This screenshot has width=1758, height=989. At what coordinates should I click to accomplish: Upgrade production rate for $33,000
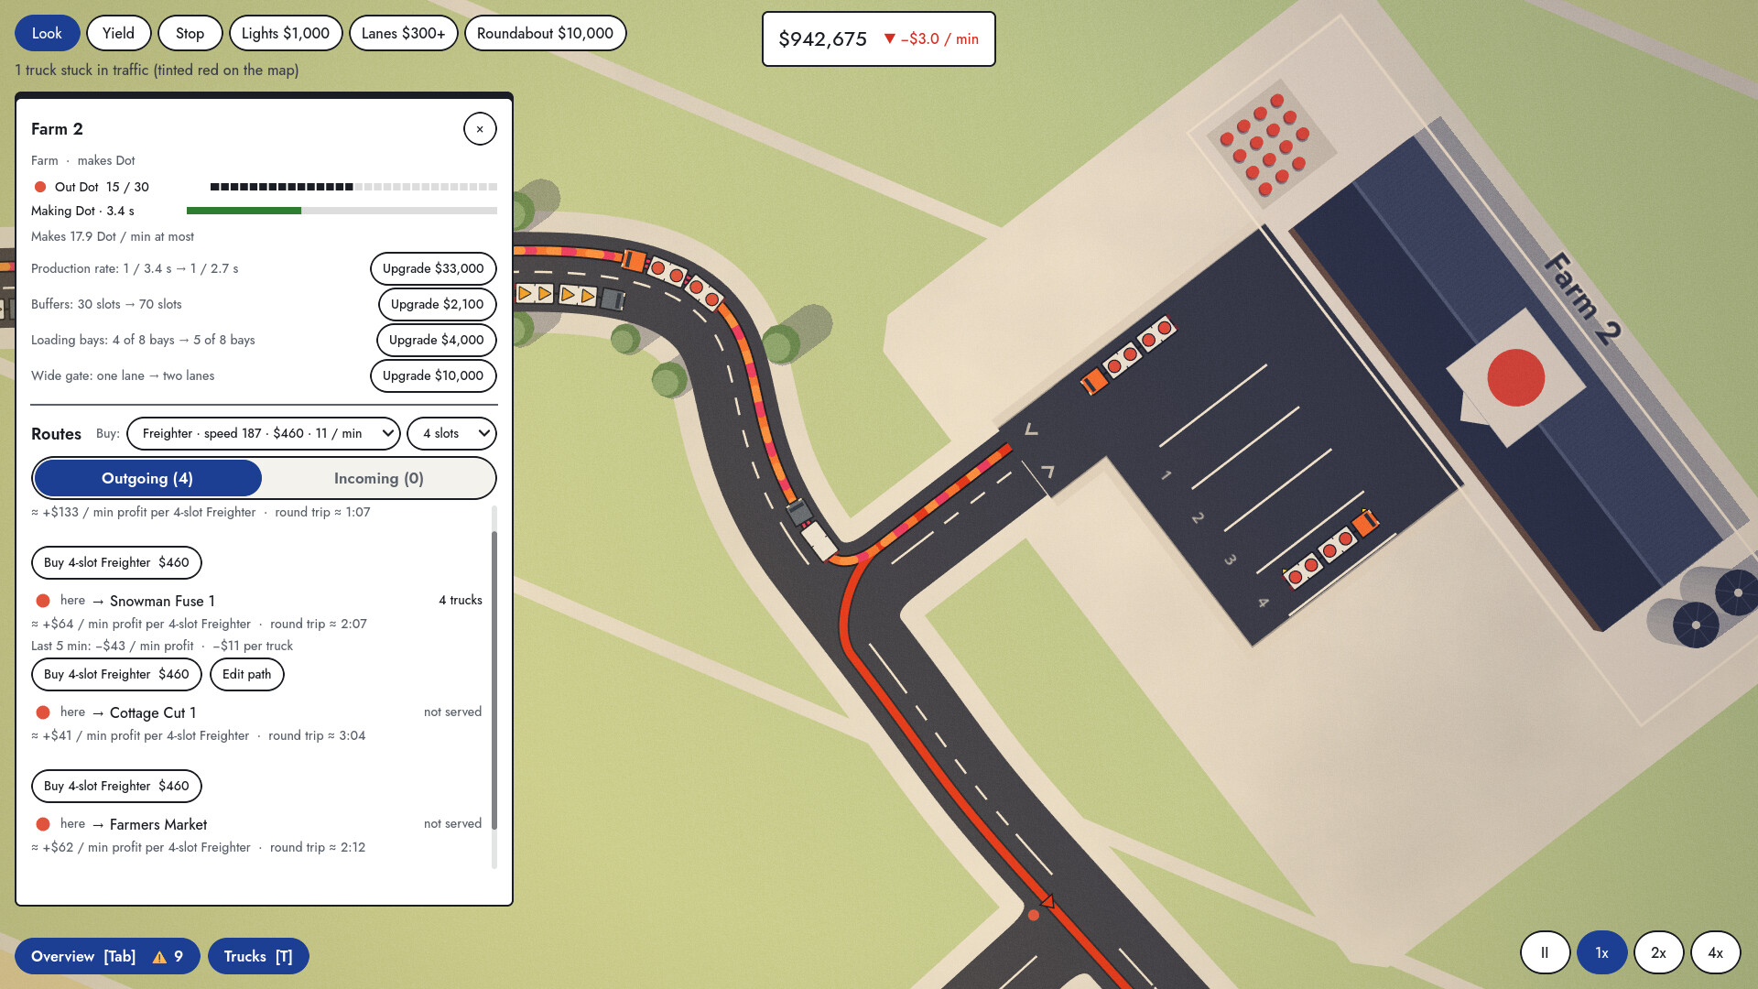[433, 268]
